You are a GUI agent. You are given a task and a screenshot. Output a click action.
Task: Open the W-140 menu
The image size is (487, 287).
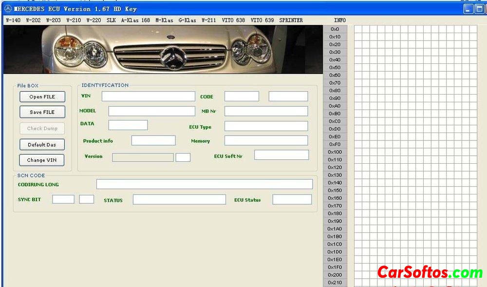(13, 20)
